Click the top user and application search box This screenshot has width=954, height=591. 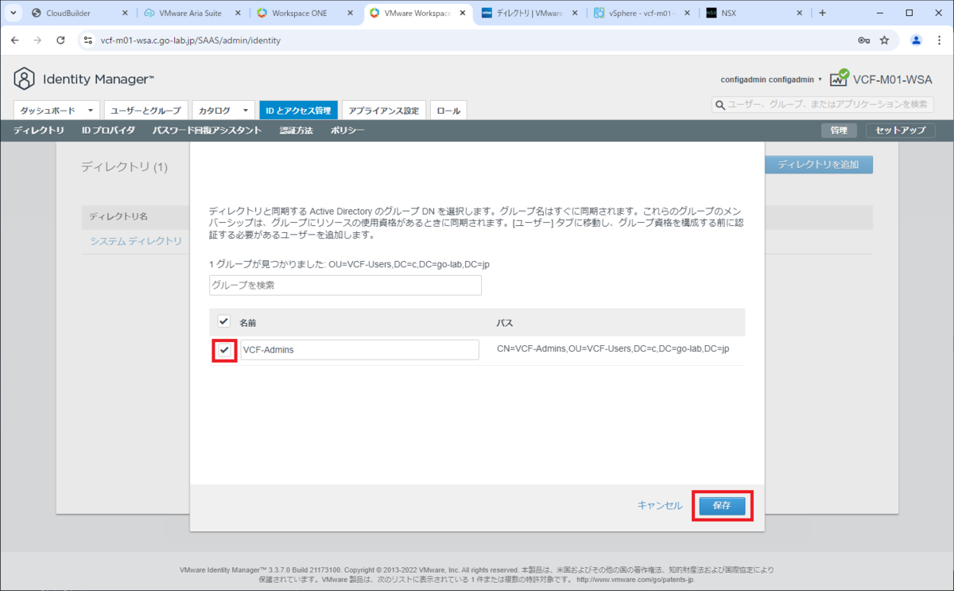coord(823,104)
